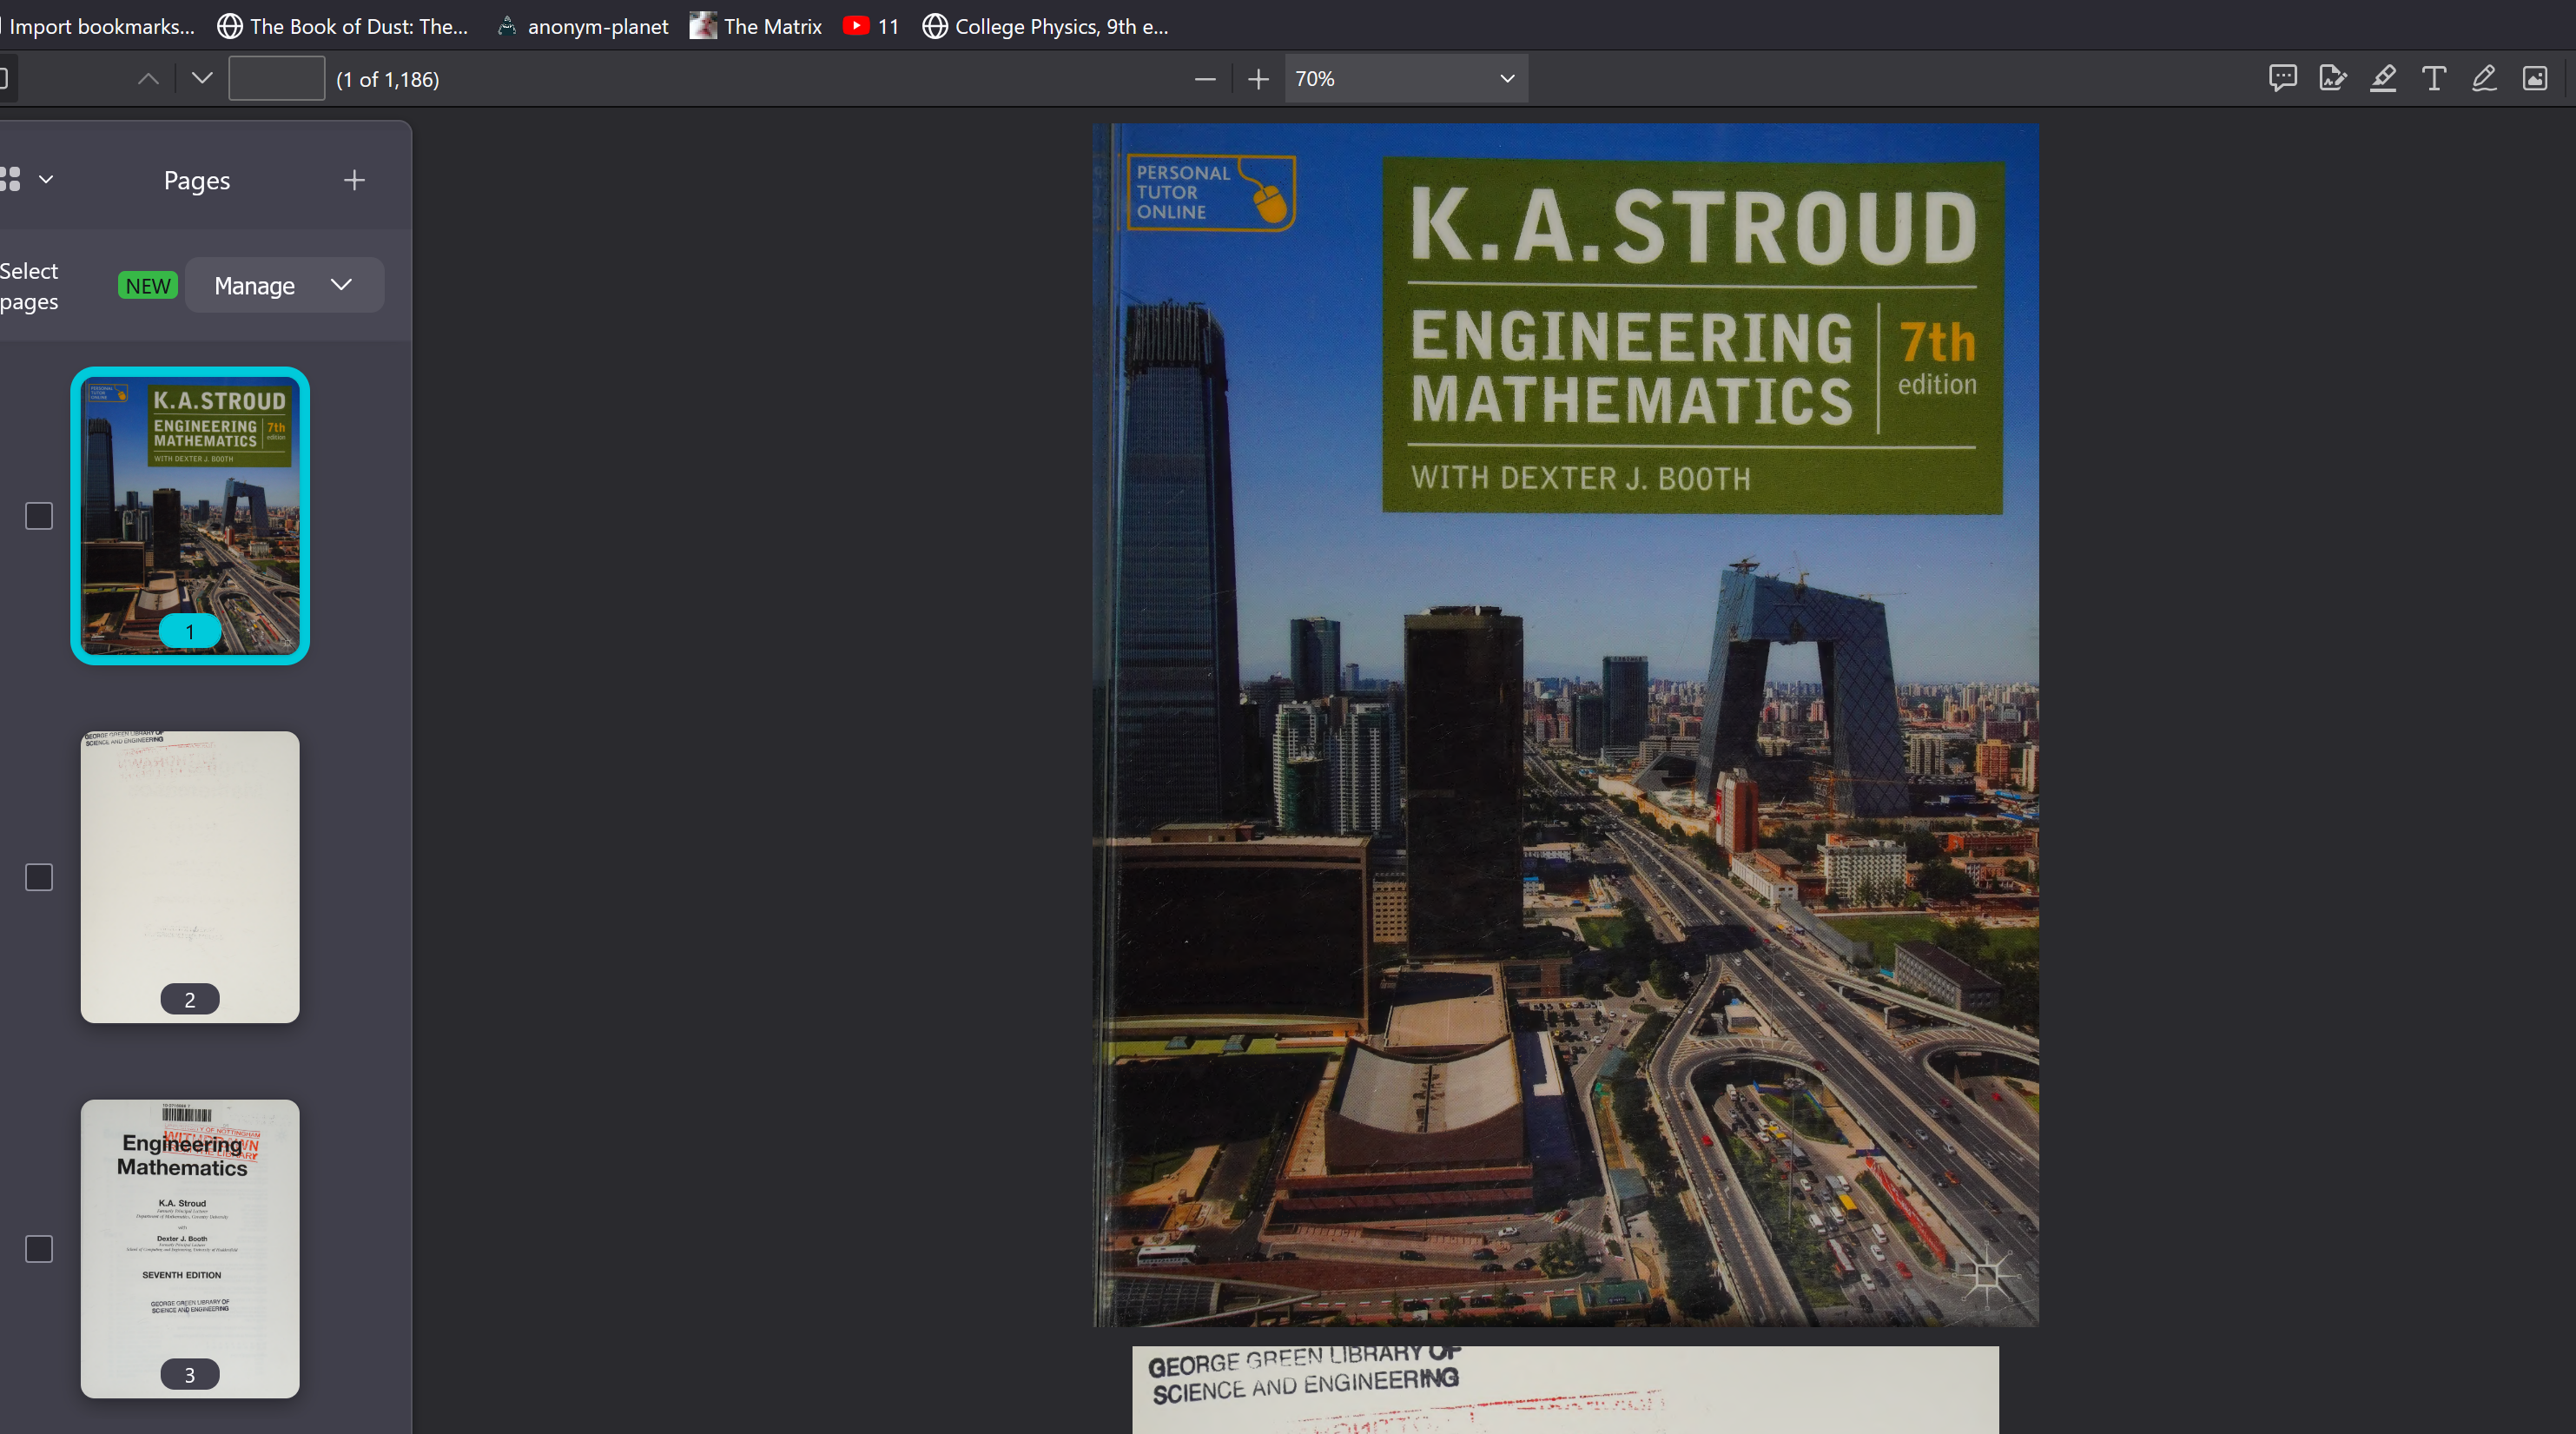Image resolution: width=2576 pixels, height=1434 pixels.
Task: Open the anonym-planet bookmark
Action: 583,26
